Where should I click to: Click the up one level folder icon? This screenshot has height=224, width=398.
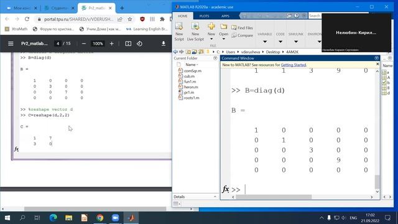click(188, 52)
